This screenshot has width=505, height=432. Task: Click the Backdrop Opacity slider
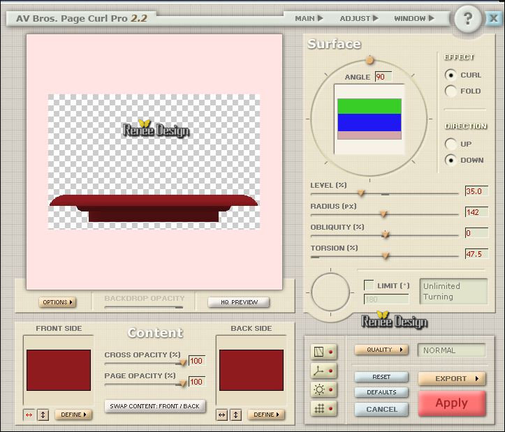(x=144, y=307)
